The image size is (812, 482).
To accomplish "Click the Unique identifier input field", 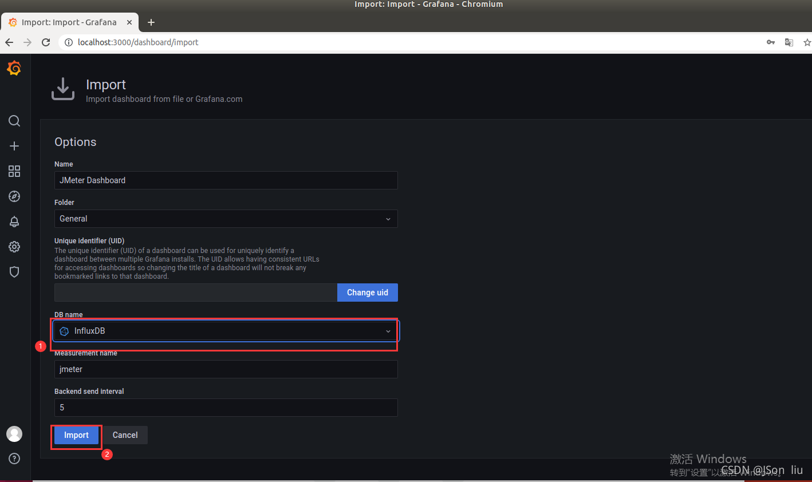I will point(196,293).
